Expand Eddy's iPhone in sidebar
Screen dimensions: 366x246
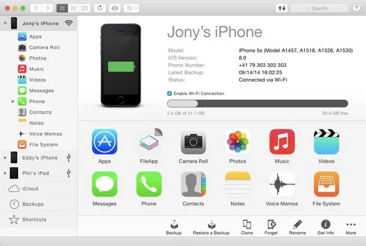click(5, 158)
